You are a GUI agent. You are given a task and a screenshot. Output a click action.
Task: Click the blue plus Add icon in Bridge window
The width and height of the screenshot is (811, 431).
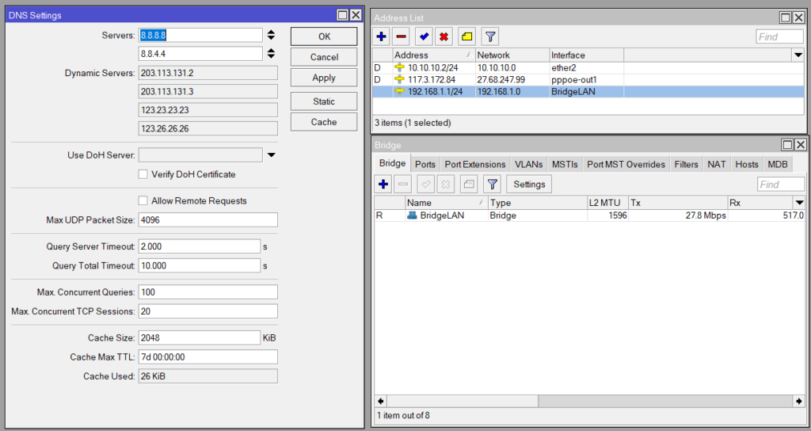tap(383, 185)
